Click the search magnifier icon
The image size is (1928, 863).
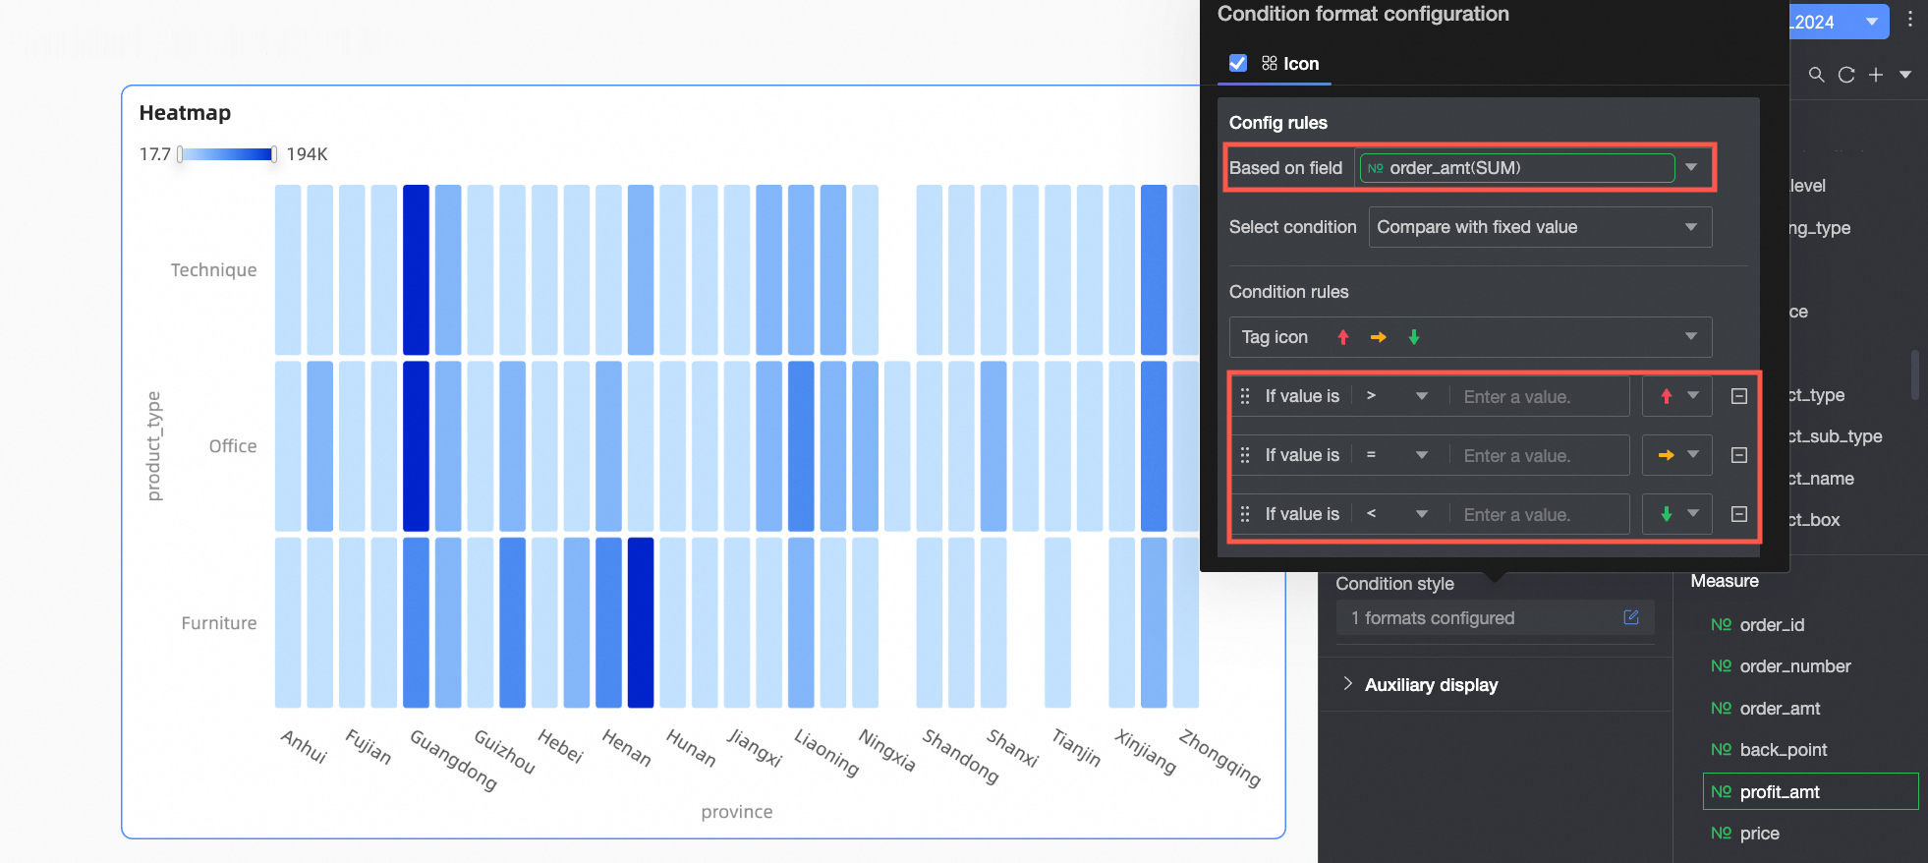click(1816, 75)
